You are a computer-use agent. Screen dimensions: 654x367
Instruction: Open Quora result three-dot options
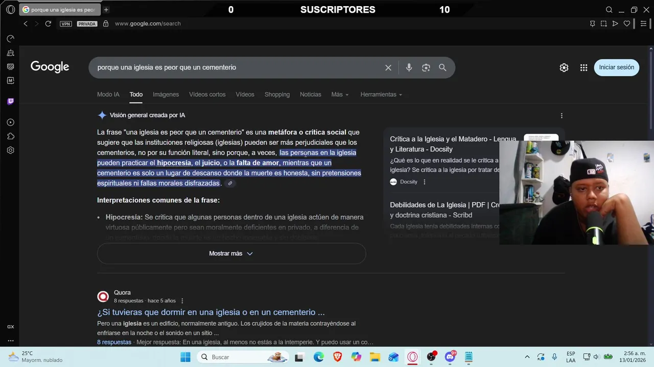(x=182, y=301)
